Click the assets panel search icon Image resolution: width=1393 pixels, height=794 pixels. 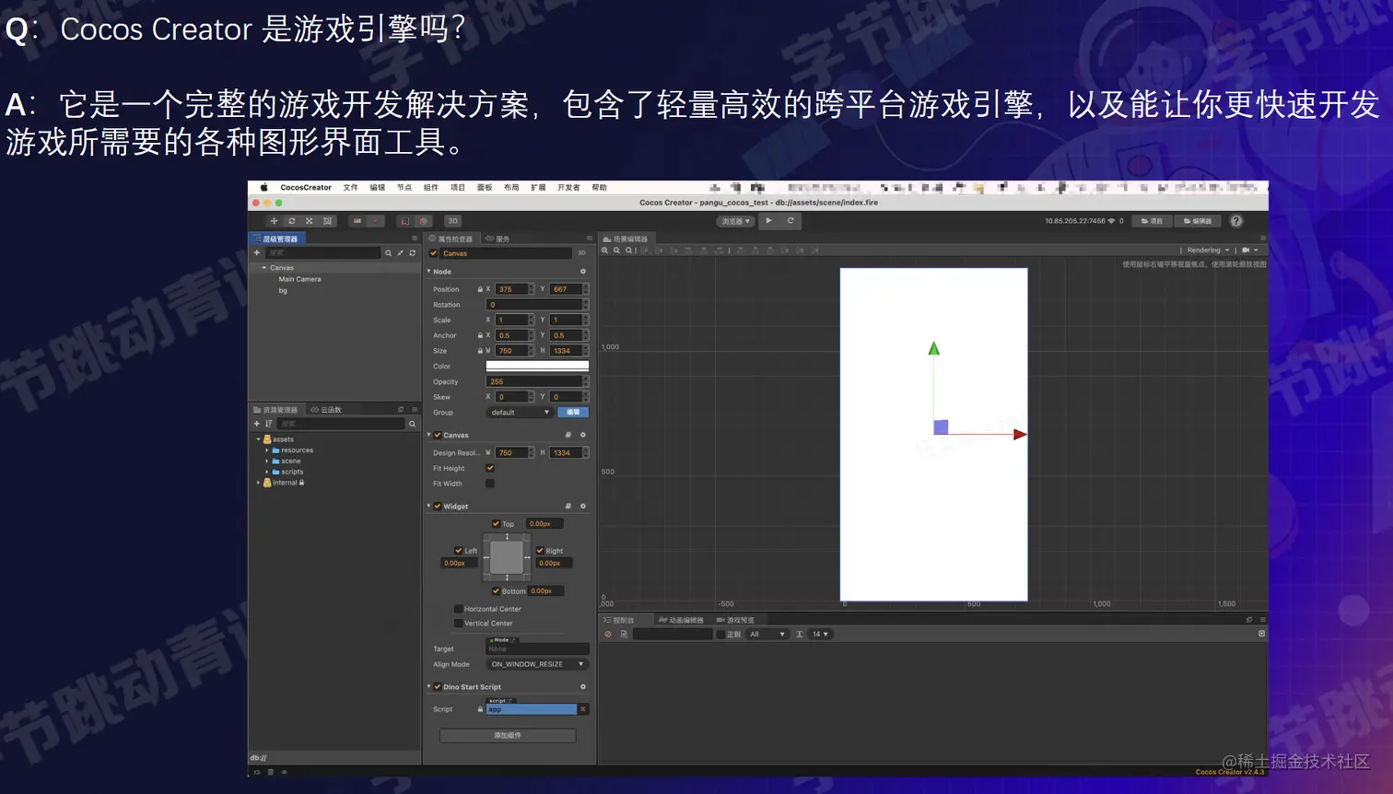coord(413,424)
